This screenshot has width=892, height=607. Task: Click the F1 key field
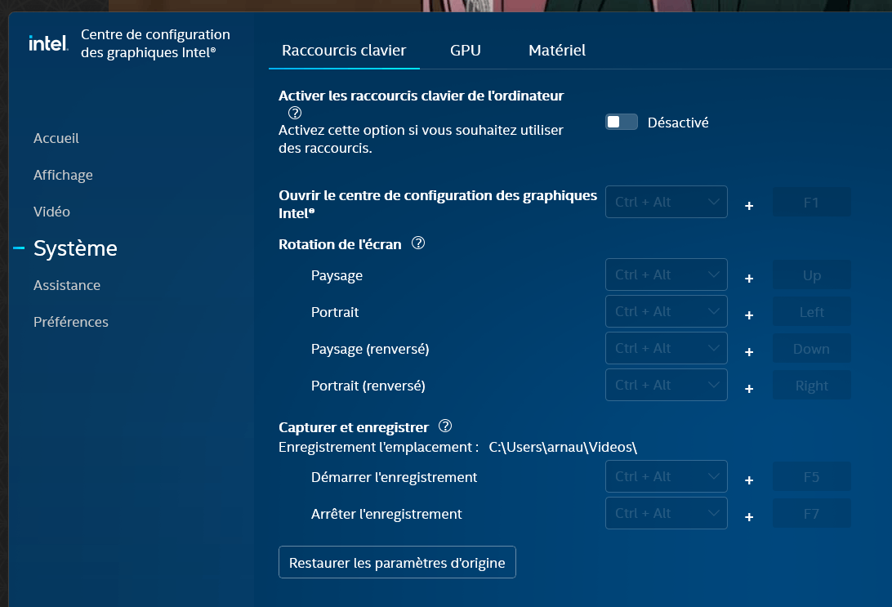tap(811, 203)
